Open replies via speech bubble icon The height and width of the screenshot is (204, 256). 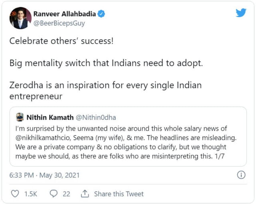[x=53, y=194]
